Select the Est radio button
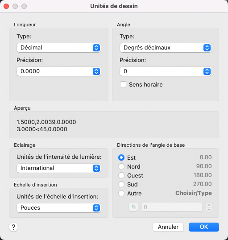 (121, 157)
